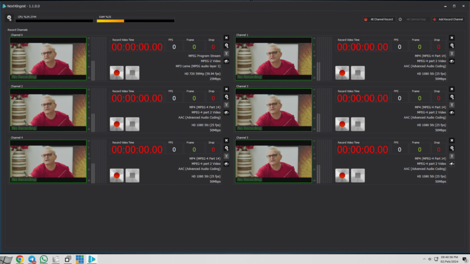Toggle the scissors control on Channel 4
The width and height of the screenshot is (470, 264).
[226, 156]
